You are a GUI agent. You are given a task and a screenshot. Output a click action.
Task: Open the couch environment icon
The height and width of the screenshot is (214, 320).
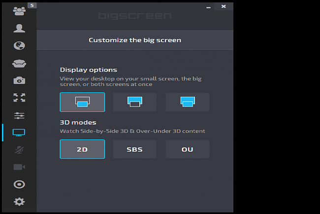pos(19,63)
